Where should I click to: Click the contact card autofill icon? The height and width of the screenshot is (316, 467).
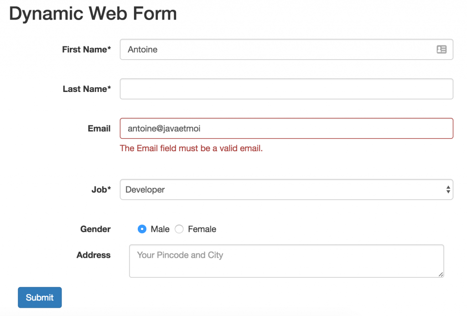click(441, 50)
